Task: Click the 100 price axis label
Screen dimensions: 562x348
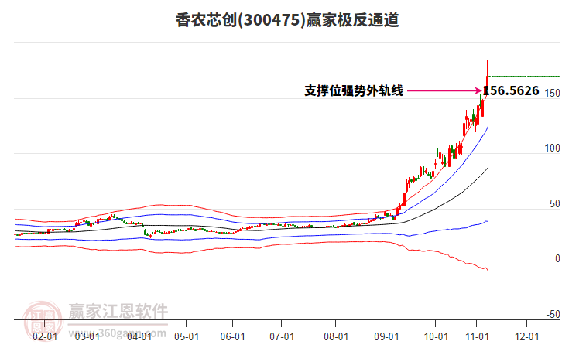Action: click(x=552, y=148)
